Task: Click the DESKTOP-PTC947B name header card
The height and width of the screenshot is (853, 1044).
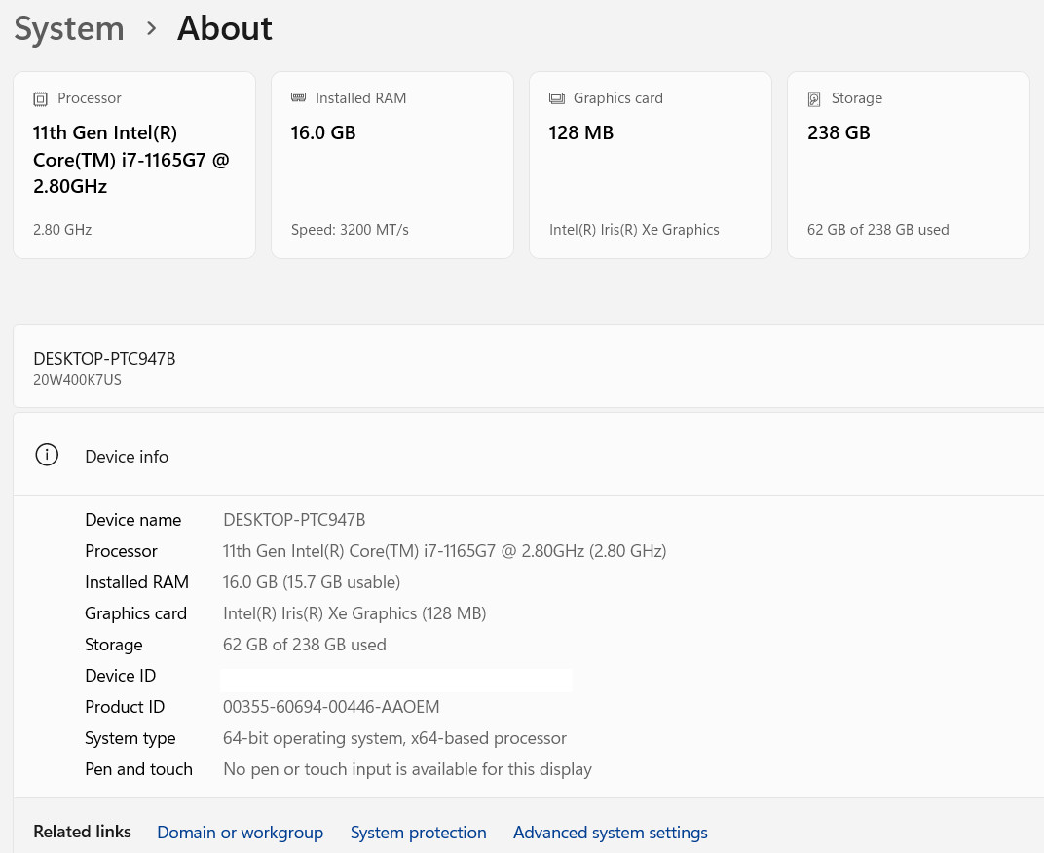Action: pyautogui.click(x=529, y=366)
